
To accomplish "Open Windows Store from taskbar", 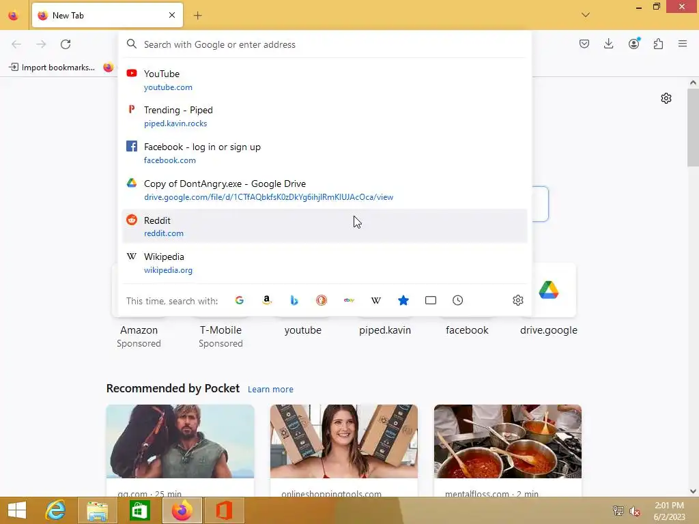I will 139,510.
